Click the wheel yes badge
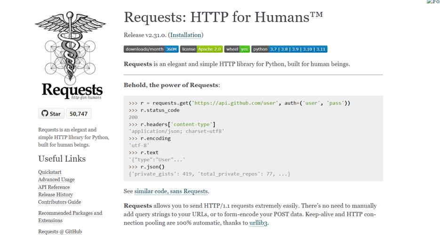The image size is (440, 235). [237, 49]
